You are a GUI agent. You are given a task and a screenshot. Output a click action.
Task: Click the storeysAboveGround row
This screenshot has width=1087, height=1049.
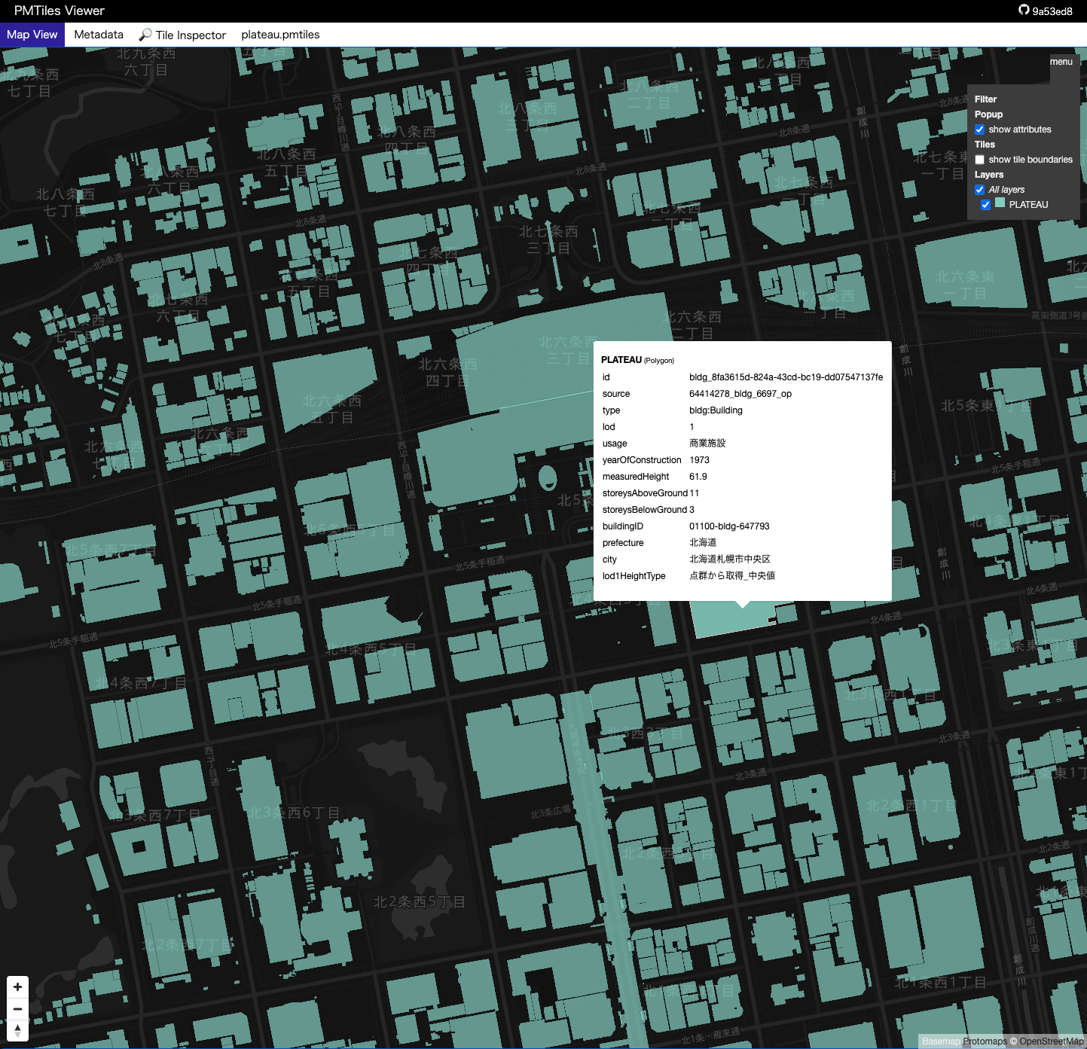pyautogui.click(x=743, y=493)
